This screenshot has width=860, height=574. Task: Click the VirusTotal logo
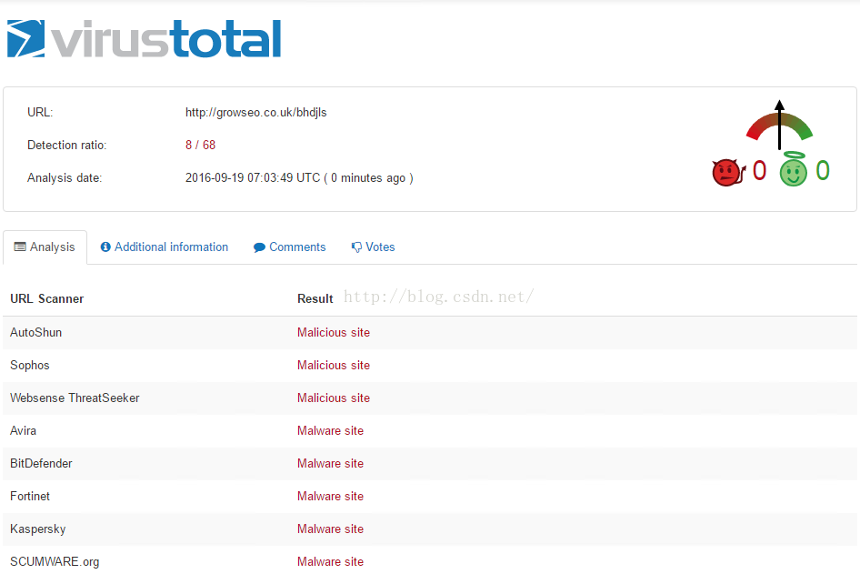point(144,38)
